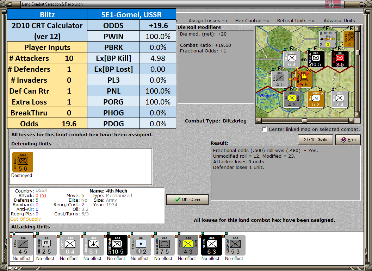Click the ODDS result '+19.6' cell
The width and height of the screenshot is (372, 271).
click(x=158, y=25)
